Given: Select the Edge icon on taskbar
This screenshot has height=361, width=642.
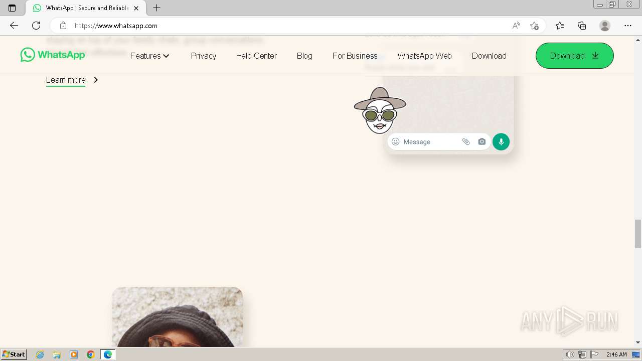Looking at the screenshot, I should (x=108, y=354).
